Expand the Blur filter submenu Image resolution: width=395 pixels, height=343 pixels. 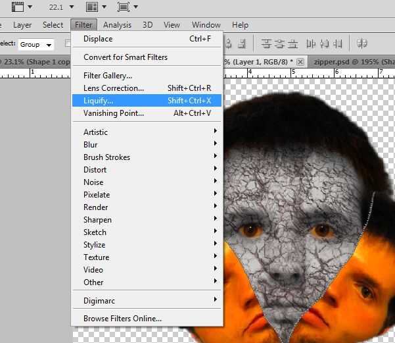(x=147, y=145)
